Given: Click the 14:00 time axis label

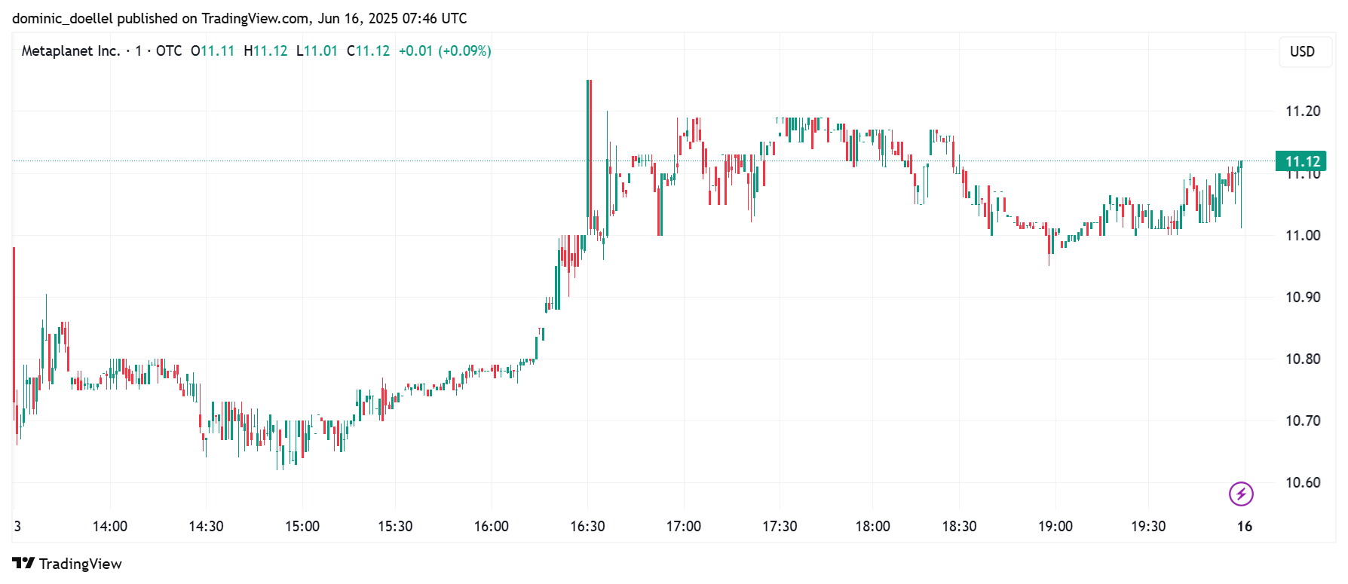Looking at the screenshot, I should click(x=110, y=526).
